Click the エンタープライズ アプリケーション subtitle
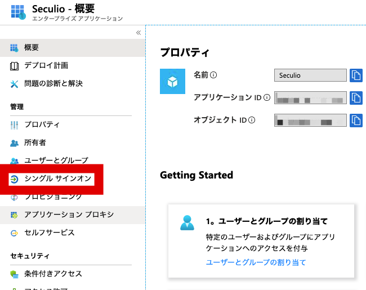 77,19
